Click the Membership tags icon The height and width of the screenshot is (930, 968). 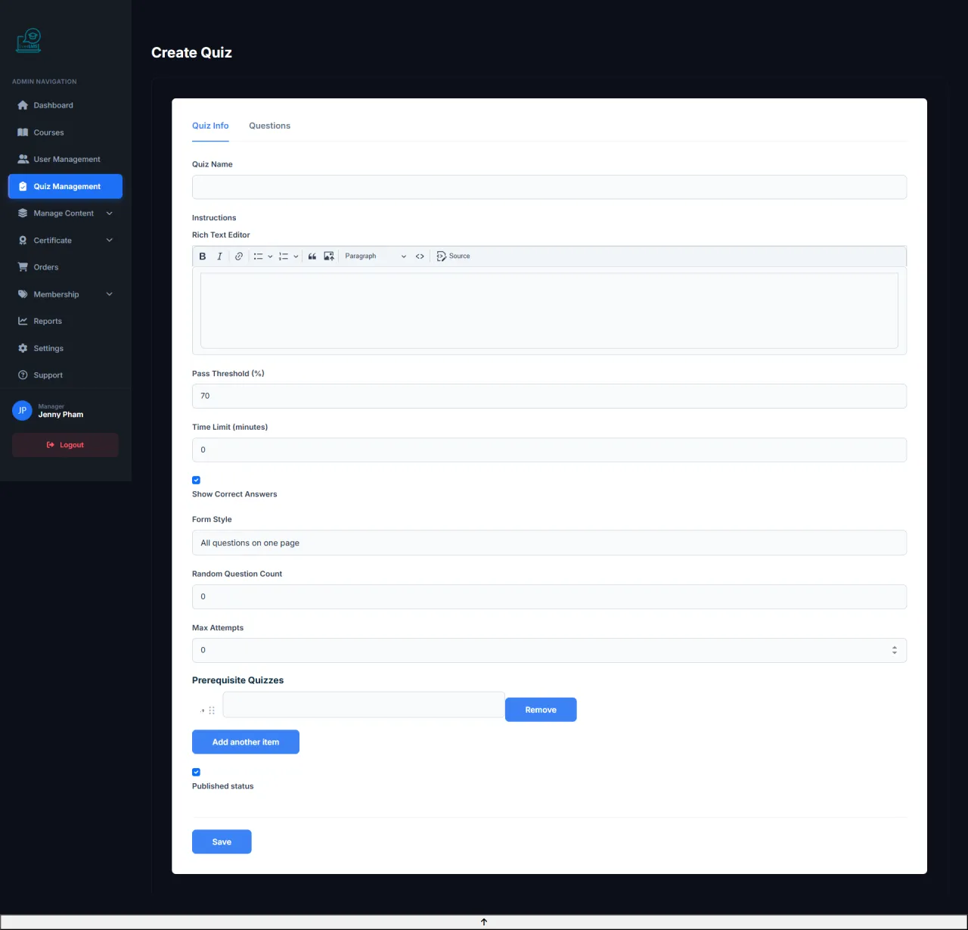tap(23, 294)
